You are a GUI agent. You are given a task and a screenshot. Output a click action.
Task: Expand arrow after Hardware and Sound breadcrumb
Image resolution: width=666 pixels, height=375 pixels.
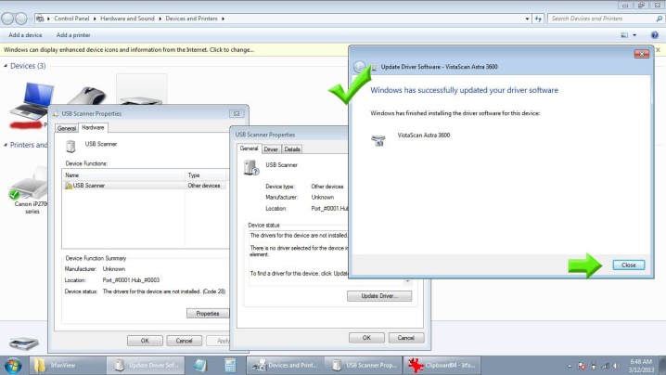(160, 19)
